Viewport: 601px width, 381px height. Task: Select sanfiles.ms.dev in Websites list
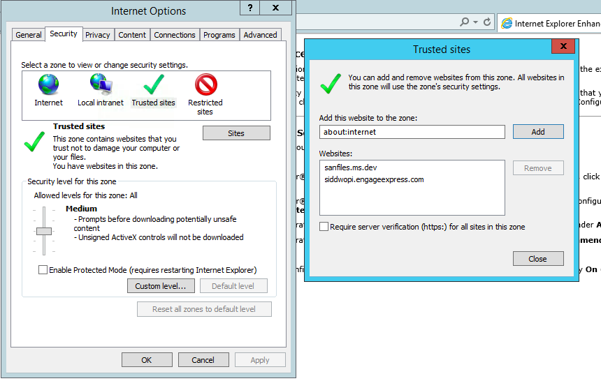(x=351, y=167)
